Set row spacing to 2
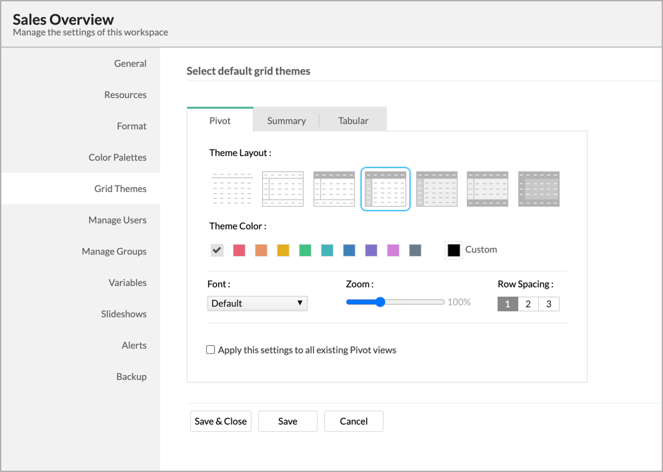This screenshot has height=472, width=663. pos(528,304)
